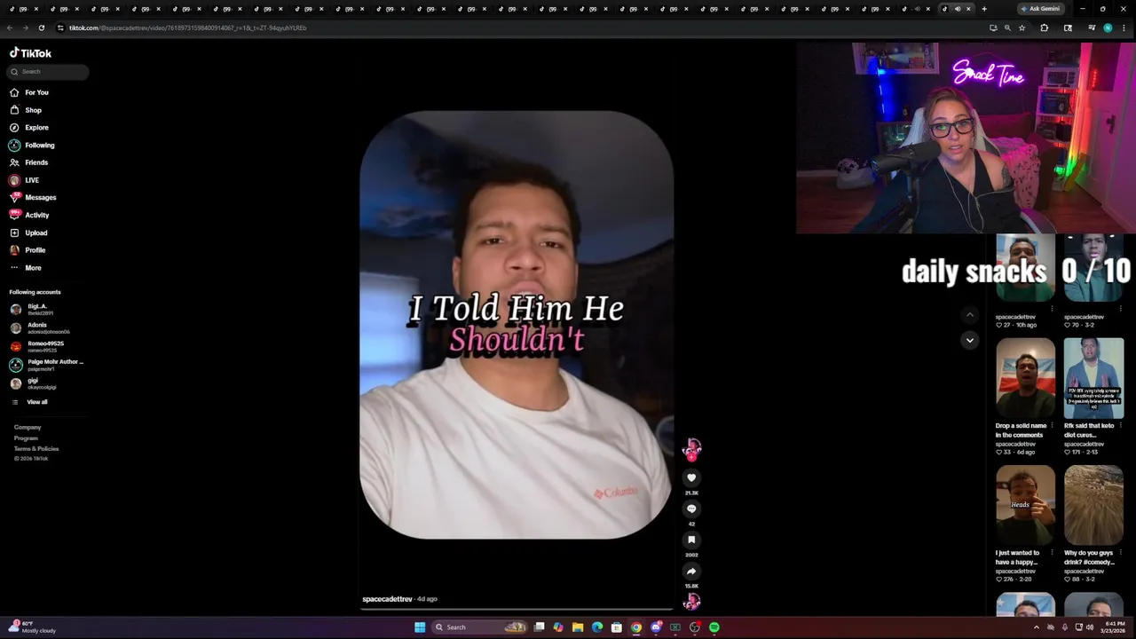Open Microsoft Edge from the taskbar
1136x639 pixels.
click(597, 627)
